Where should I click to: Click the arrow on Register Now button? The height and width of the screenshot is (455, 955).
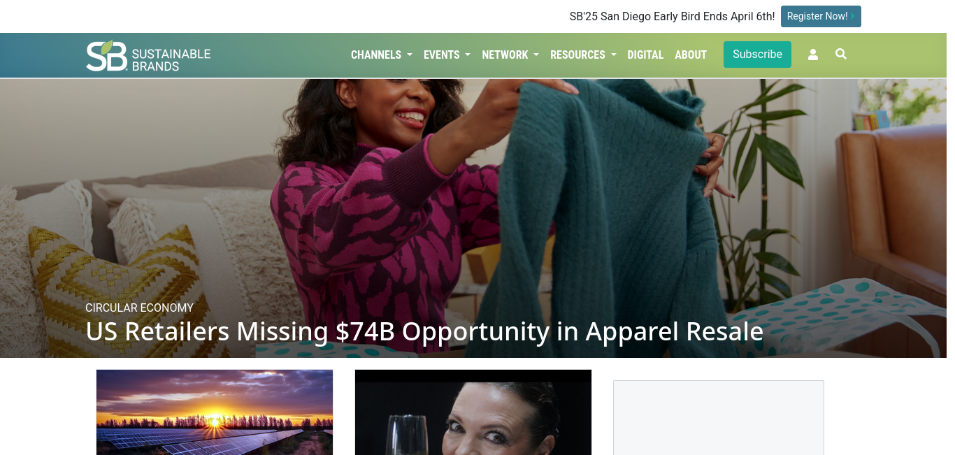pyautogui.click(x=853, y=16)
